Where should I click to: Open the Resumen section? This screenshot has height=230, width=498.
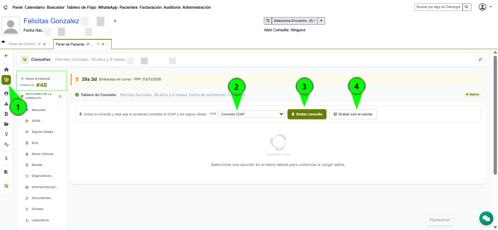(39, 110)
